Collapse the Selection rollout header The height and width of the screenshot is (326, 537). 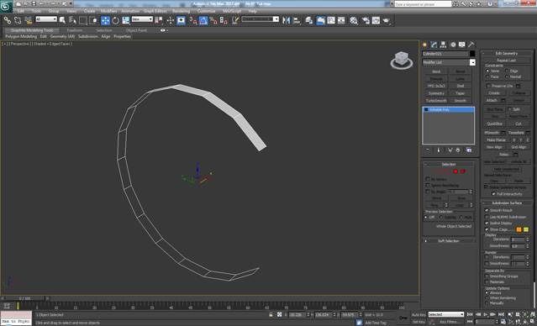pyautogui.click(x=449, y=165)
